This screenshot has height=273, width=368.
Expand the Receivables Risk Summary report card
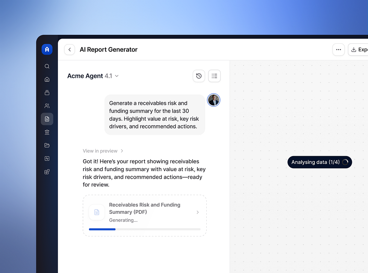(197, 212)
